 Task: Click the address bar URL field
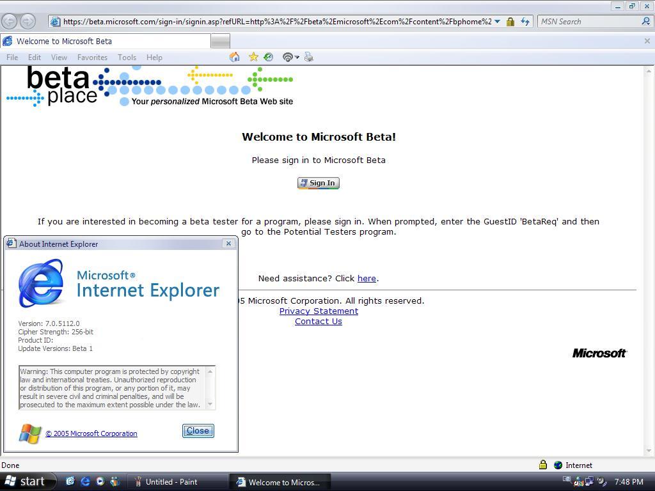click(278, 22)
